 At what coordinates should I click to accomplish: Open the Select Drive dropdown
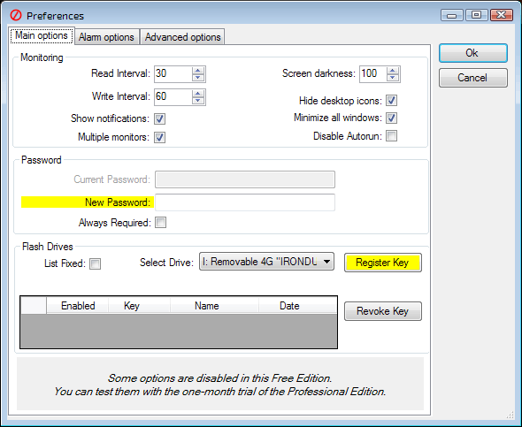[266, 262]
